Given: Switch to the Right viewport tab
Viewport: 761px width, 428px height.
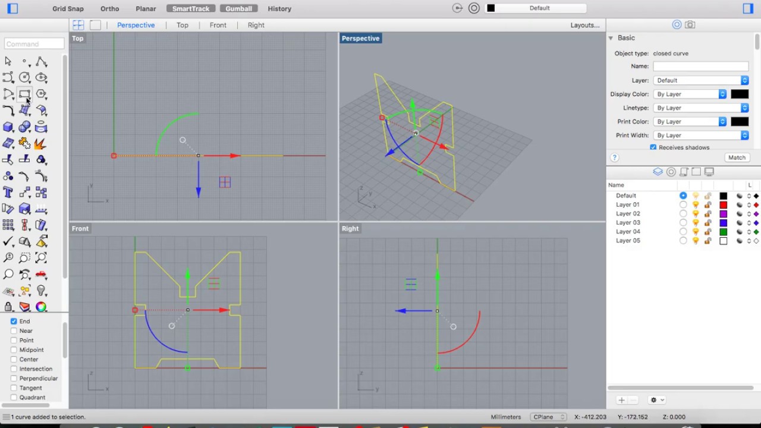Looking at the screenshot, I should (256, 25).
